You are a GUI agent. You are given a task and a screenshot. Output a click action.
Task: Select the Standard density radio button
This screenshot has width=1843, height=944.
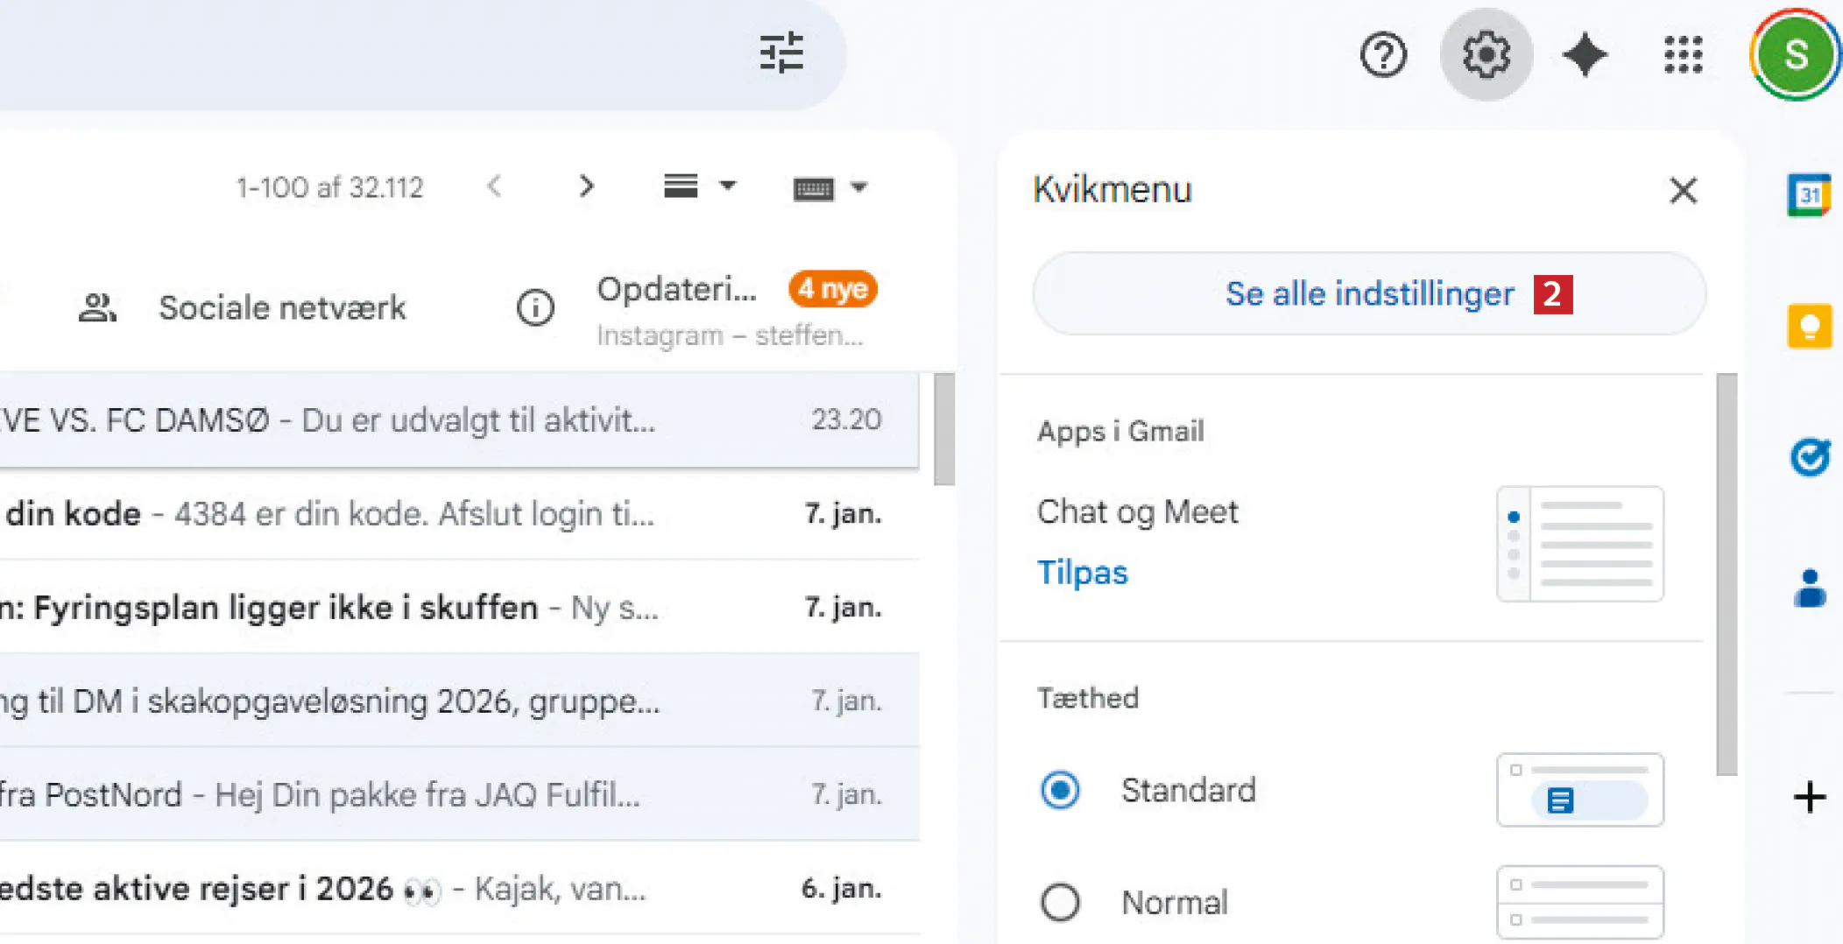tap(1060, 790)
